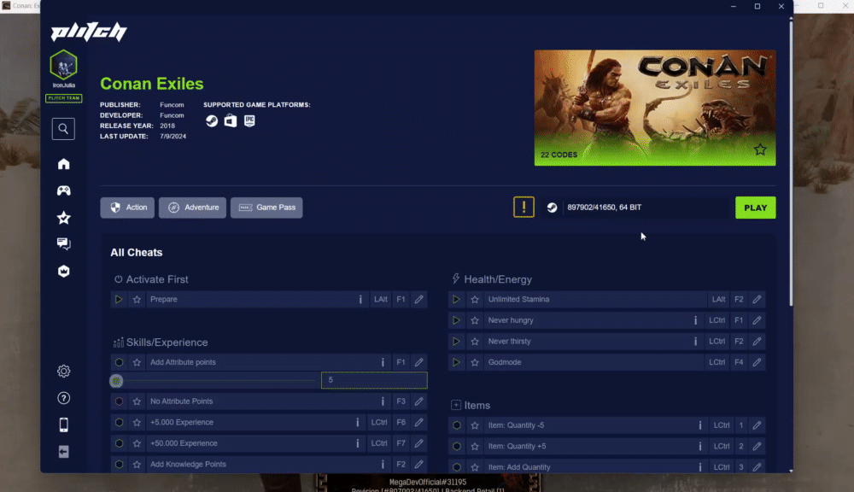Activate Add Knowledge Points cheat

point(119,464)
